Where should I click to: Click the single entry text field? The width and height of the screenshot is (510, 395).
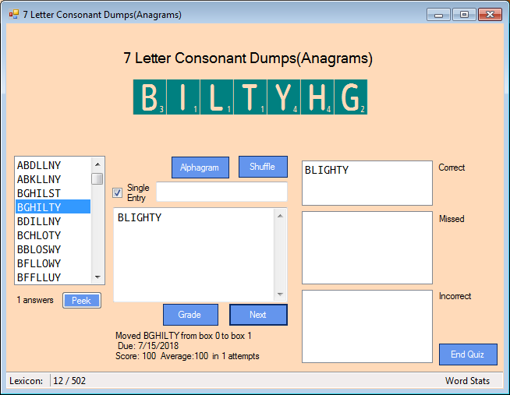point(221,192)
